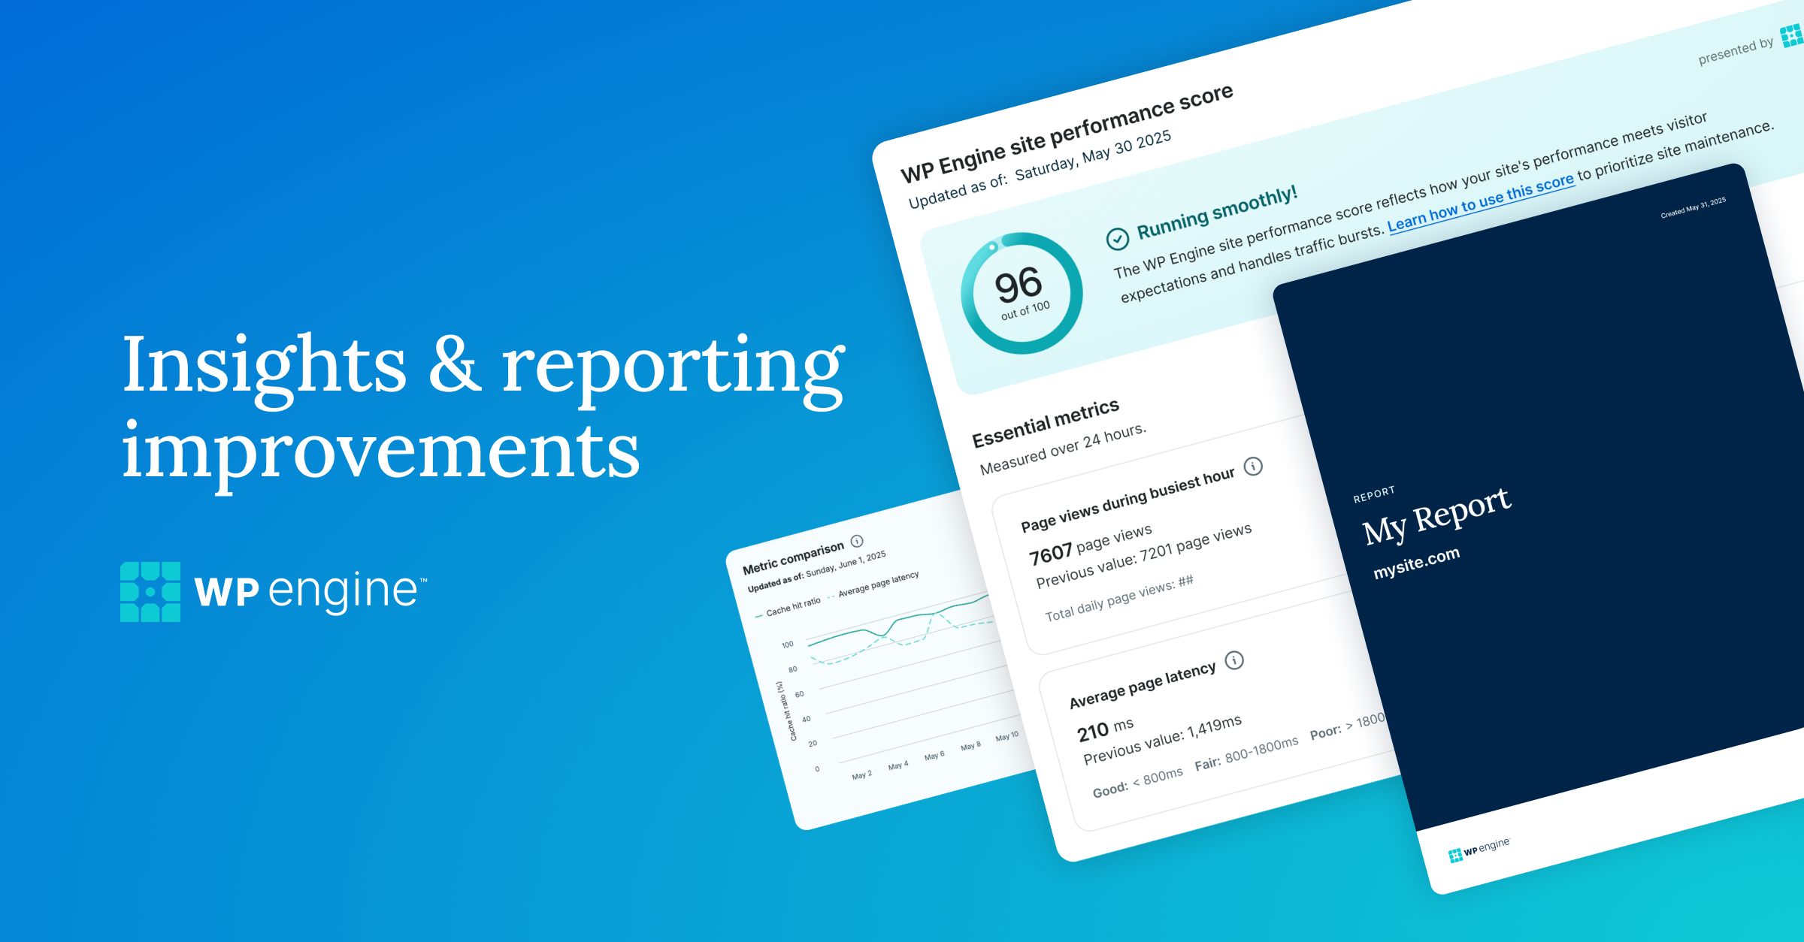Switch to the My Report cover page
This screenshot has width=1804, height=942.
[x=1436, y=518]
